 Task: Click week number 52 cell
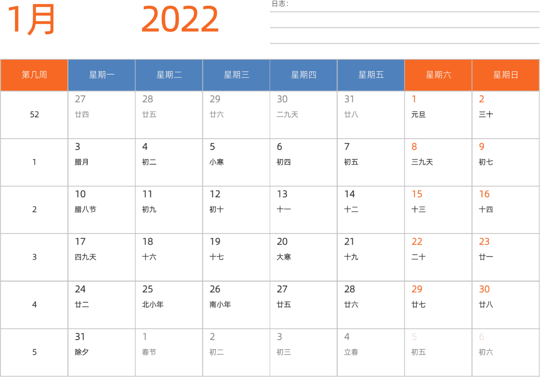point(34,115)
